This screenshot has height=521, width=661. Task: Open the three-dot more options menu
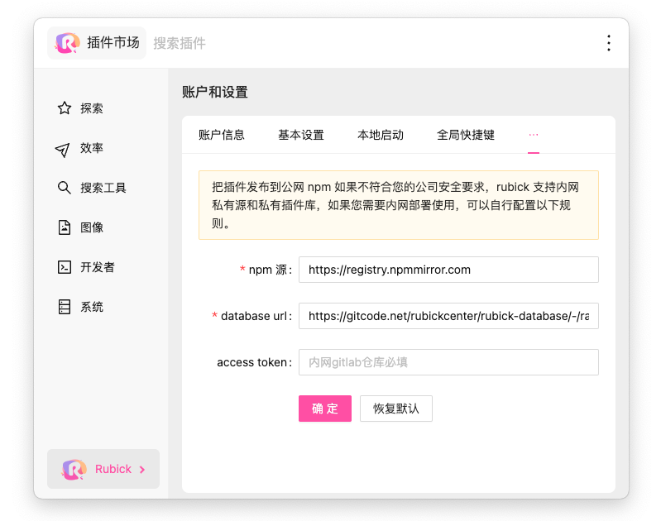[609, 43]
